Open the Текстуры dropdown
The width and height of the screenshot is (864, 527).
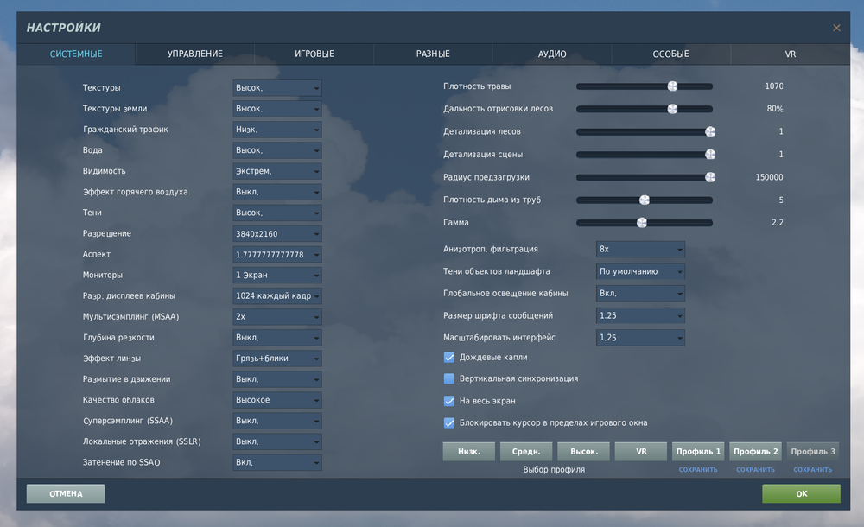pos(277,87)
